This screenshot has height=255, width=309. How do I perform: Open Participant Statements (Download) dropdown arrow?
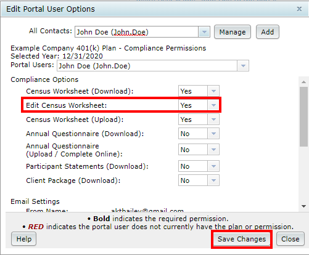pos(213,166)
